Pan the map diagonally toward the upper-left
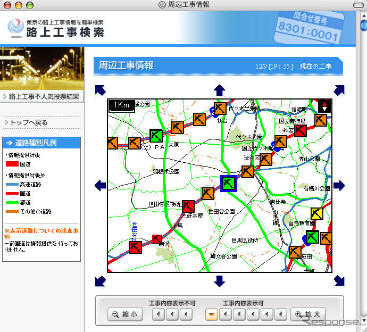Viewport: 367px width, 332px height. (x=101, y=90)
